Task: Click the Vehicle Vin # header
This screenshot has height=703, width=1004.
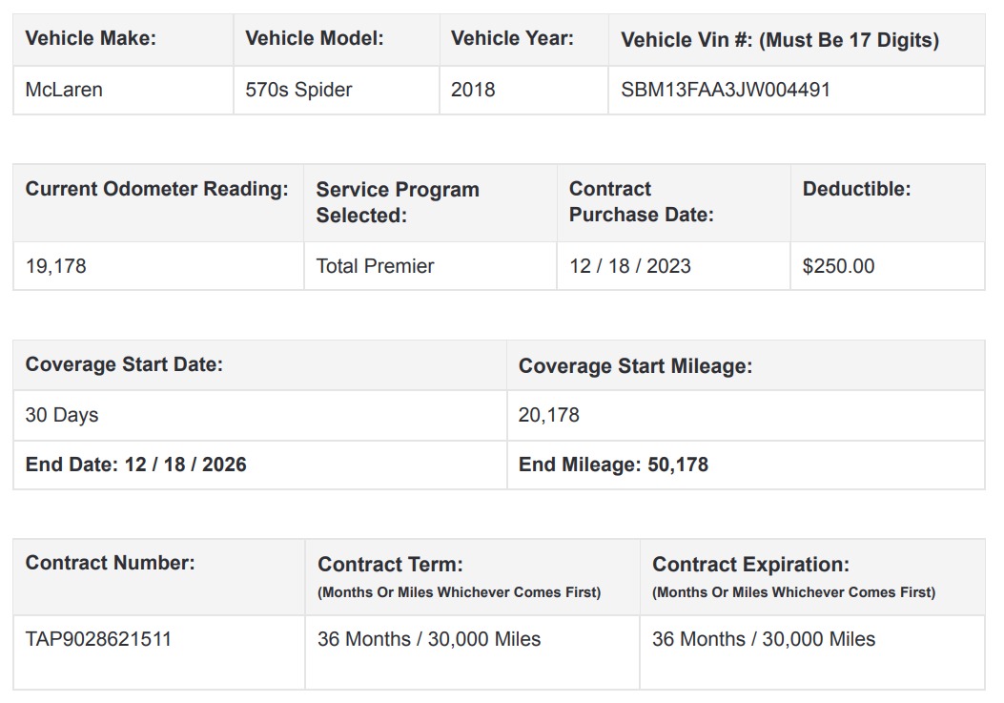Action: point(779,40)
